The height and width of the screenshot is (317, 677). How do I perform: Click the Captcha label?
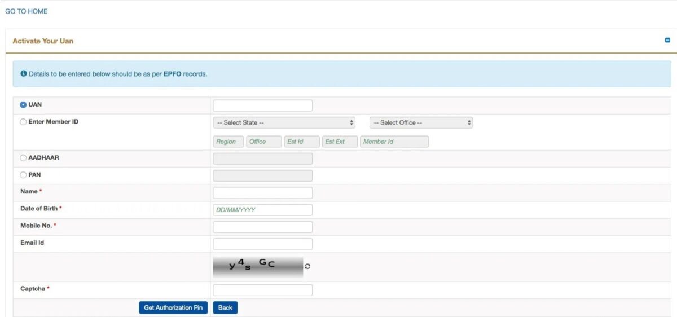coord(35,289)
